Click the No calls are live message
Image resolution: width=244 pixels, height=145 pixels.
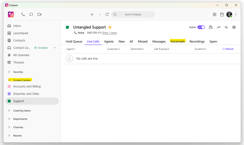click(87, 58)
